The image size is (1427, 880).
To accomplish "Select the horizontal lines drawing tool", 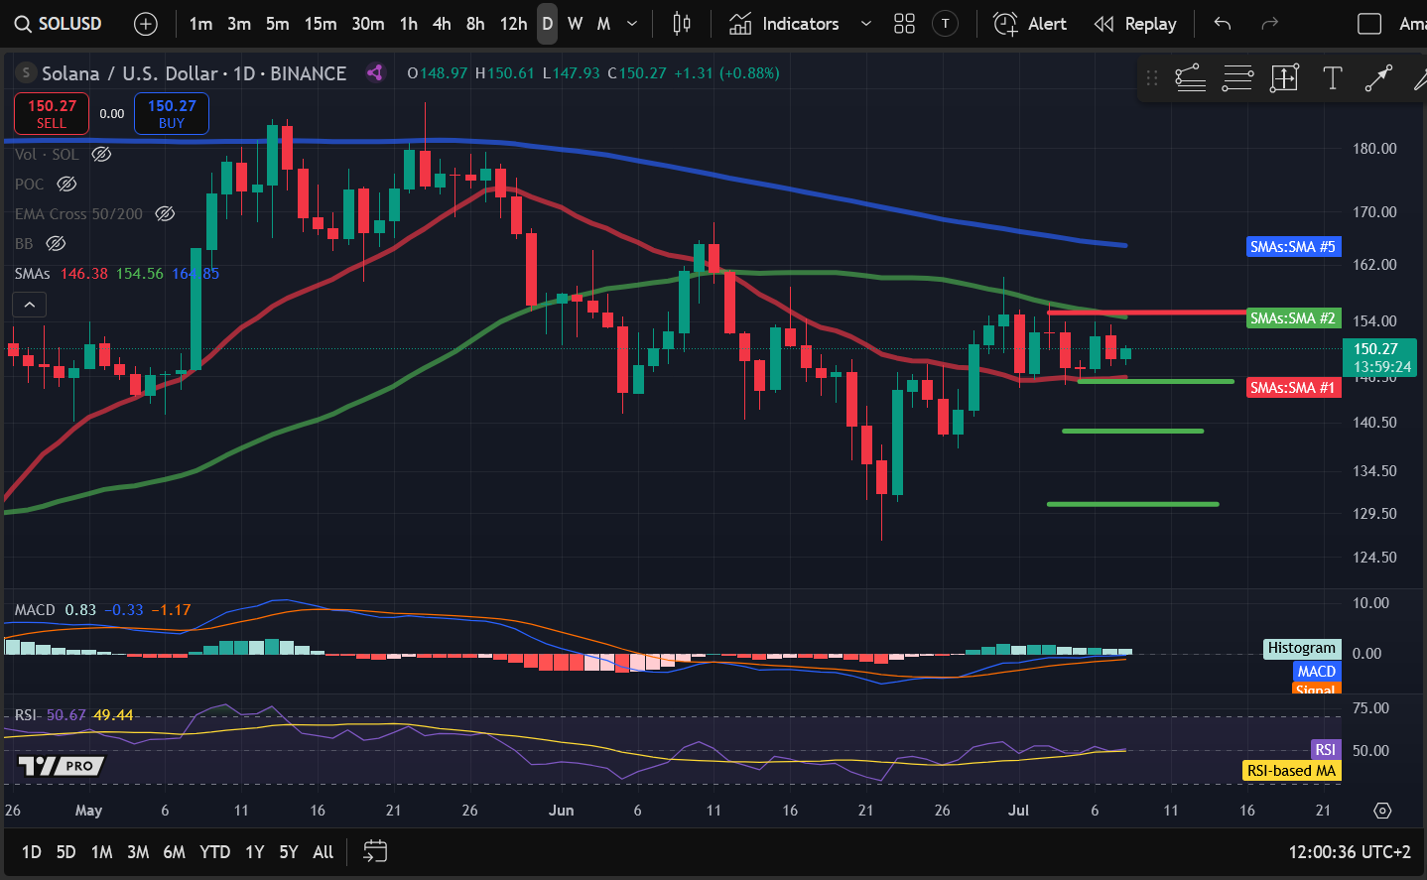I will coord(1237,77).
